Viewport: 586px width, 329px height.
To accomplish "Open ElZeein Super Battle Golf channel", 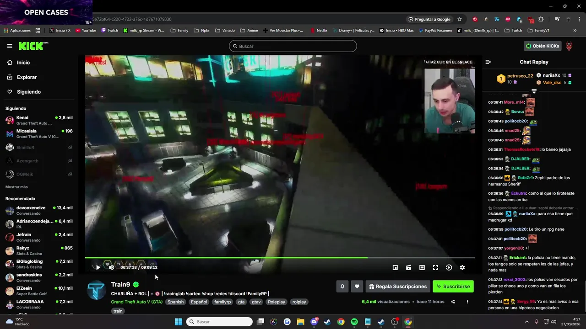I will pos(39,291).
